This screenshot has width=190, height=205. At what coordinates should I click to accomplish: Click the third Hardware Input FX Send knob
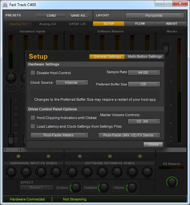click(41, 172)
